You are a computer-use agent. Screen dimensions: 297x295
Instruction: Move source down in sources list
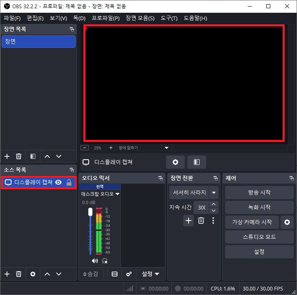coord(59,274)
